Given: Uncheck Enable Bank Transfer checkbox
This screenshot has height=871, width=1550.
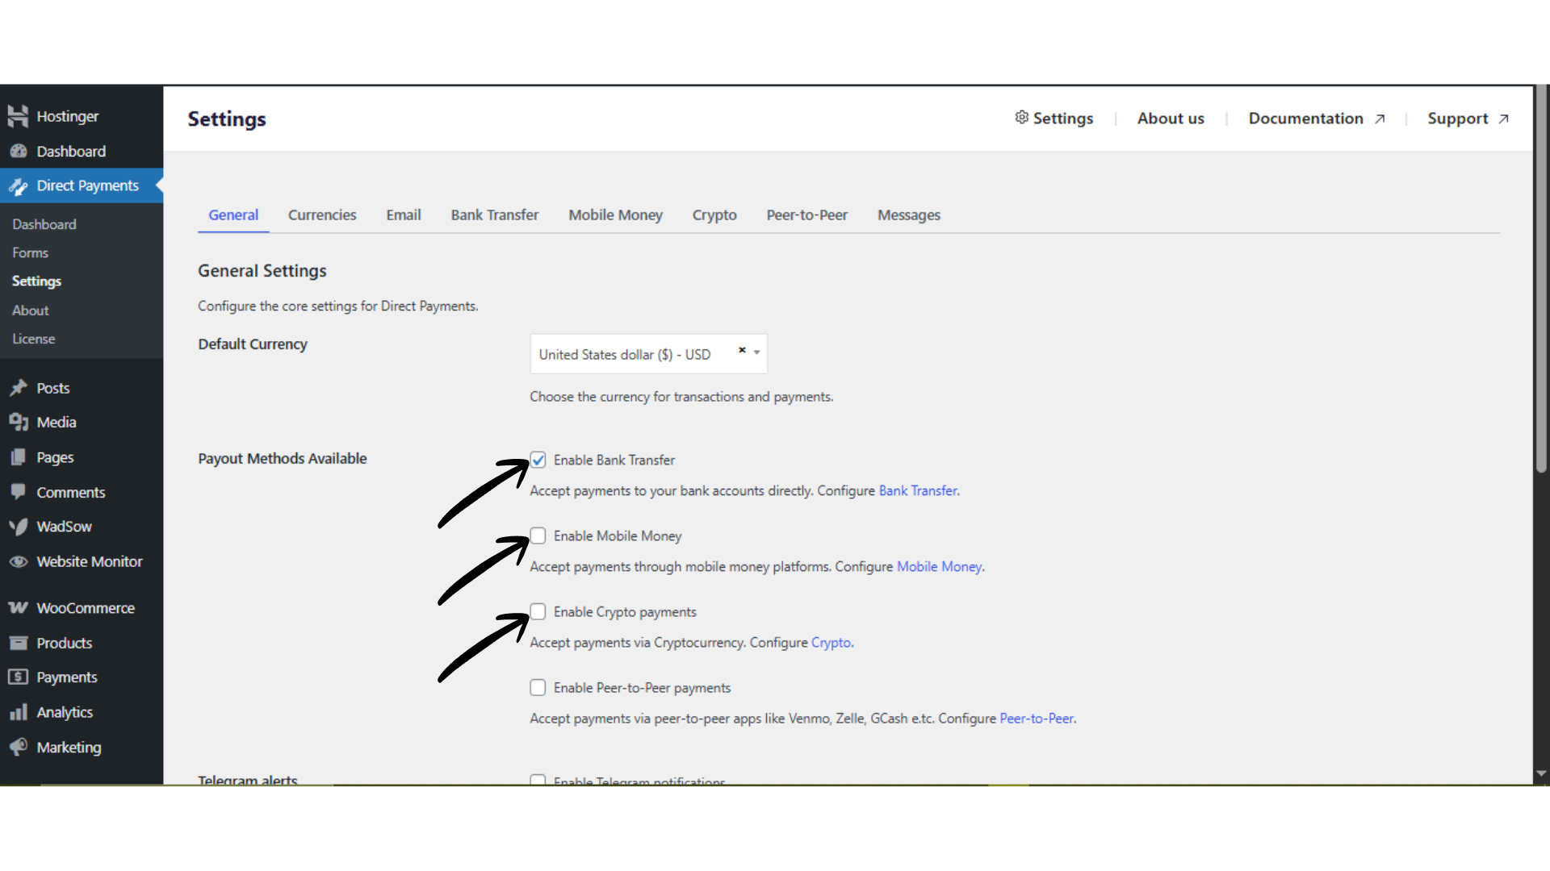Looking at the screenshot, I should pos(538,460).
